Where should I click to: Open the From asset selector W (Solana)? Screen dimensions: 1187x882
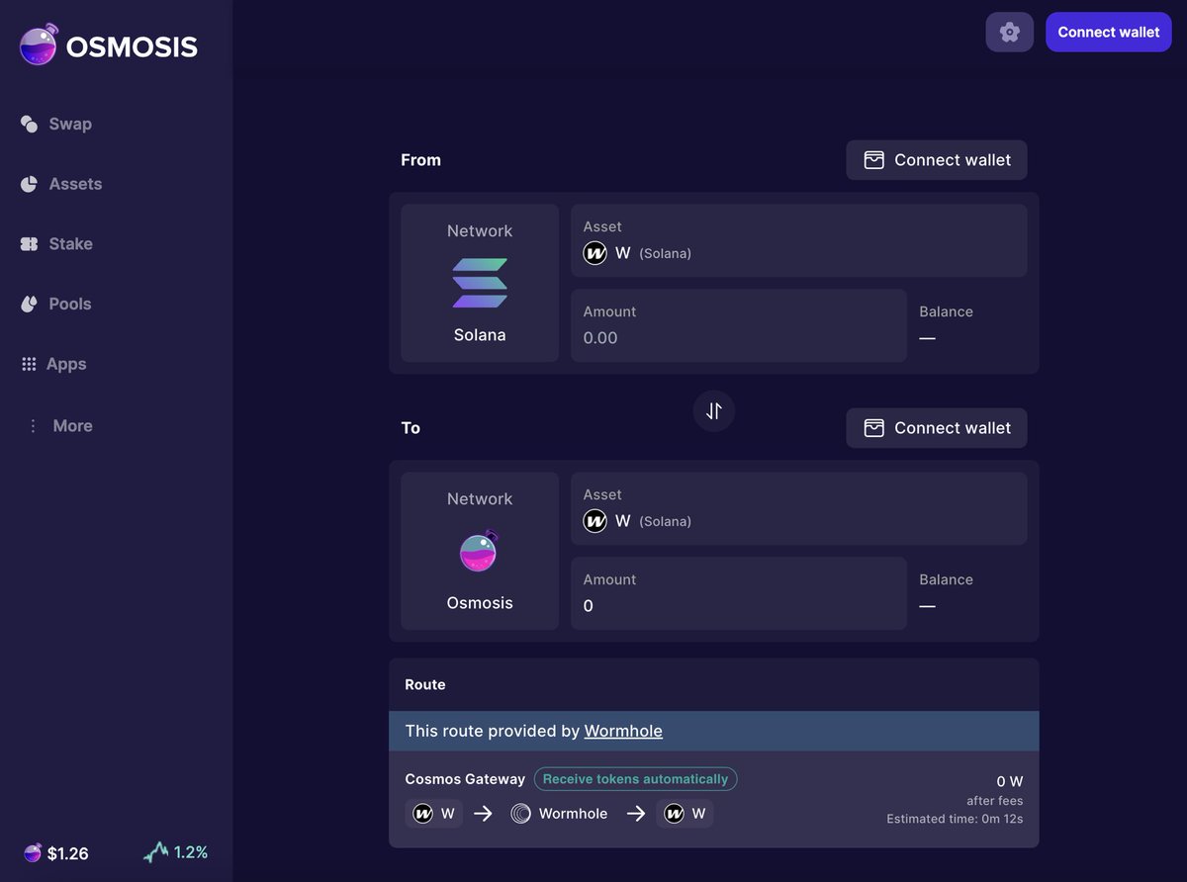pyautogui.click(x=799, y=240)
